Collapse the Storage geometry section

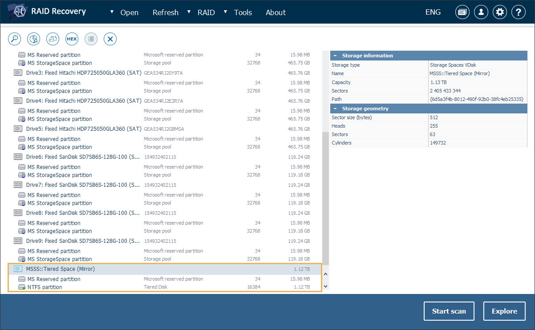(x=335, y=109)
